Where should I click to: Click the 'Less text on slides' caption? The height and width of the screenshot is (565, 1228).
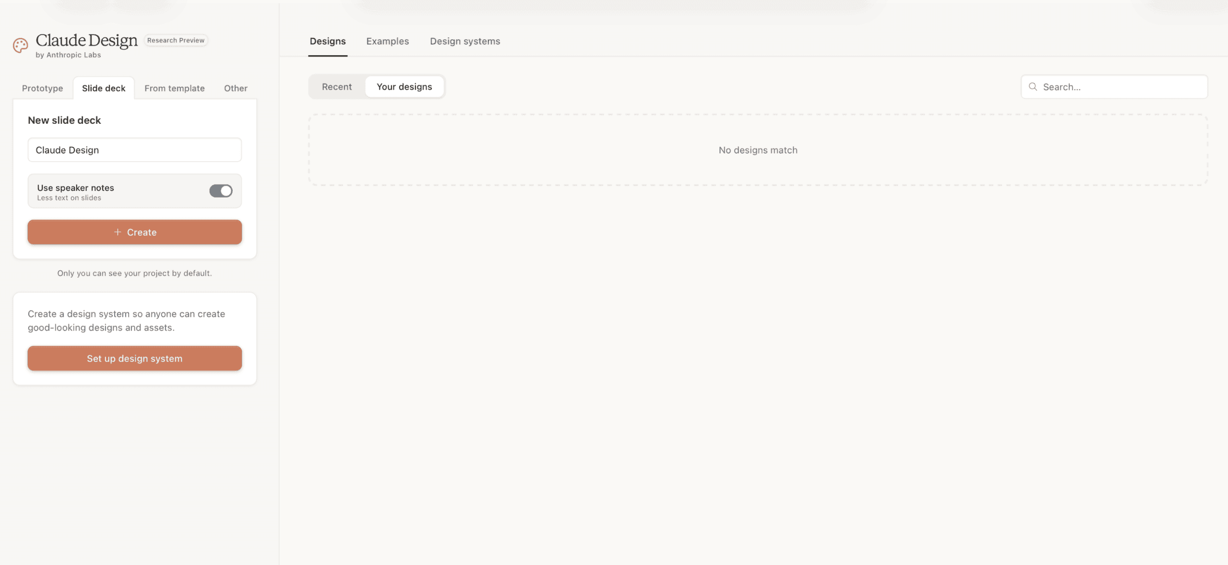(x=69, y=198)
